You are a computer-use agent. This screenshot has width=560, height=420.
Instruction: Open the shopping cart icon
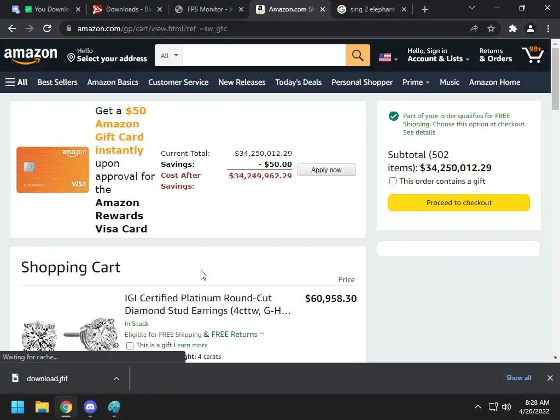(533, 55)
